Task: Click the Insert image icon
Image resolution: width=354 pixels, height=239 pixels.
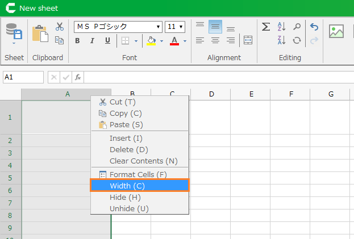Action: click(x=336, y=32)
